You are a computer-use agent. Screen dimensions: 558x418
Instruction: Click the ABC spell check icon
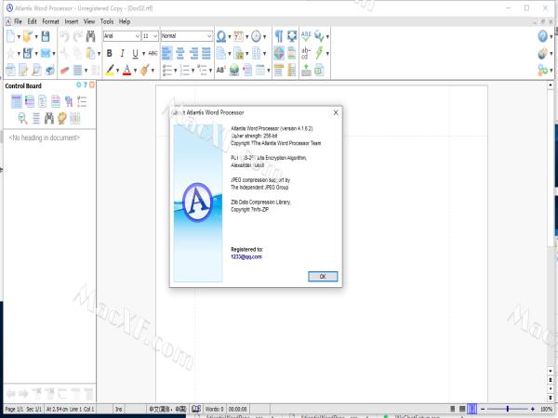(306, 35)
